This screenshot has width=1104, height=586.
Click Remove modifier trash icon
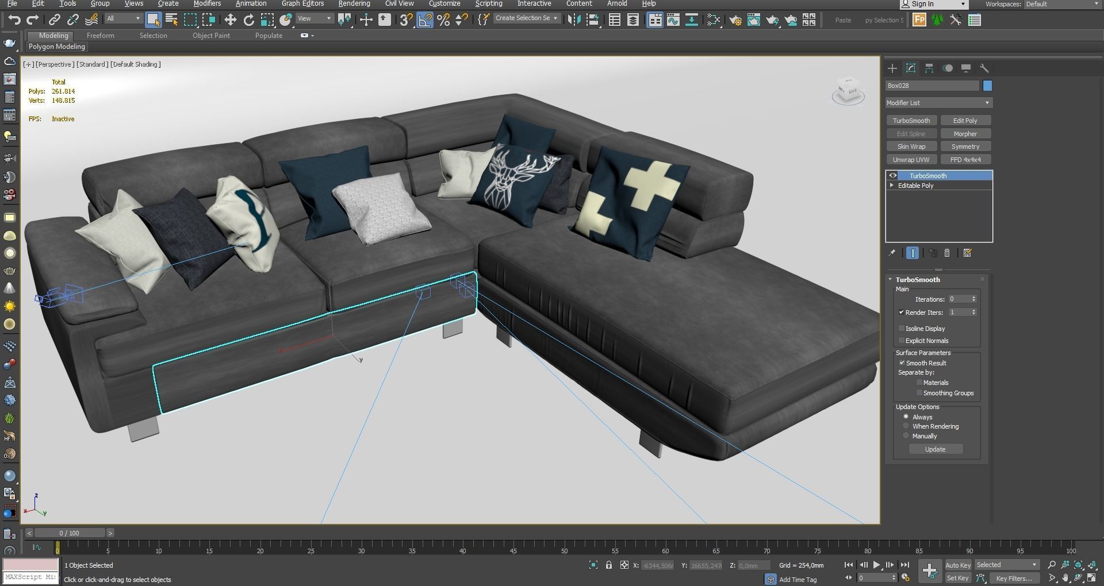[x=947, y=253]
